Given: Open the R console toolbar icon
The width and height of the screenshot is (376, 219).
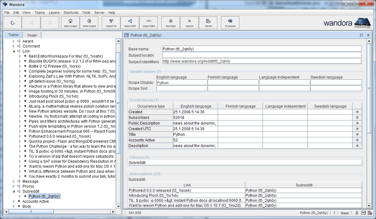Looking at the screenshot, I should 230,23.
